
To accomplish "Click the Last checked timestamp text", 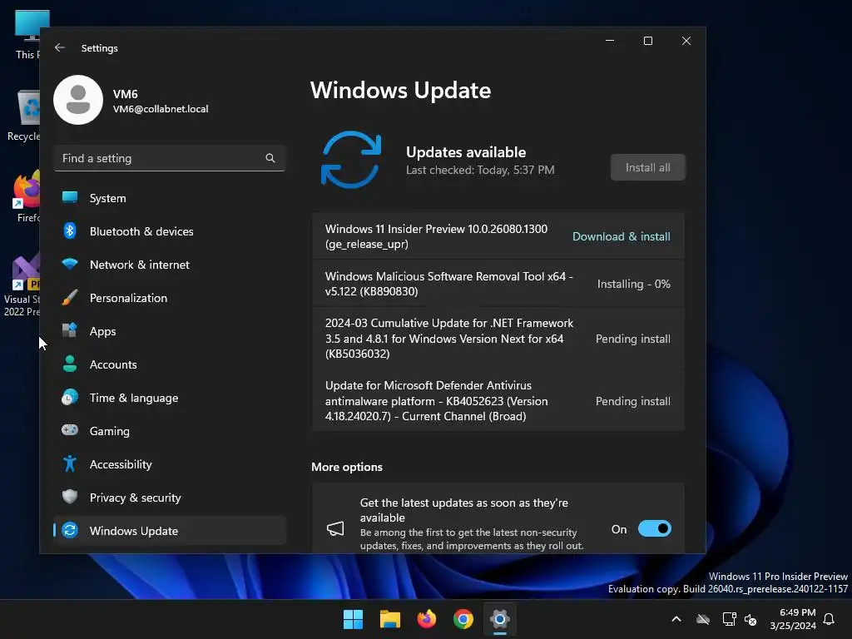I will (480, 170).
